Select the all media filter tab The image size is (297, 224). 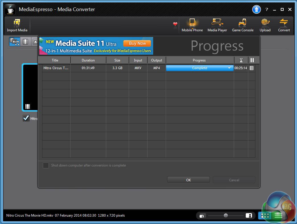pos(15,42)
